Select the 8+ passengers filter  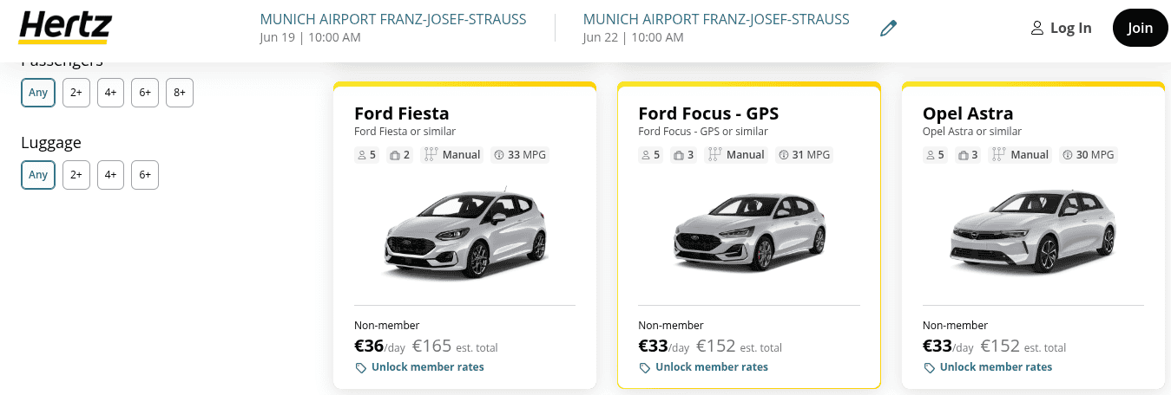point(179,93)
